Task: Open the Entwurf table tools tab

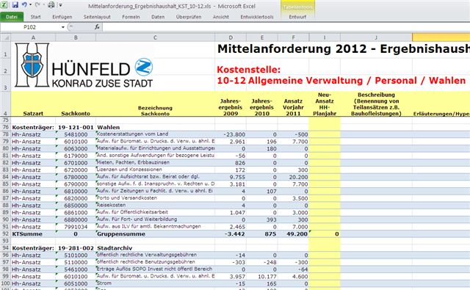Action: click(x=297, y=17)
